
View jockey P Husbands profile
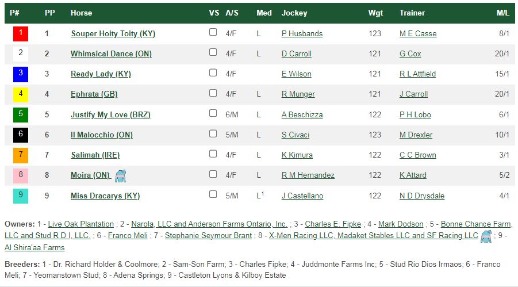(302, 34)
